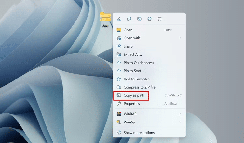Click Add to Favorites
The image size is (244, 143).
136,79
